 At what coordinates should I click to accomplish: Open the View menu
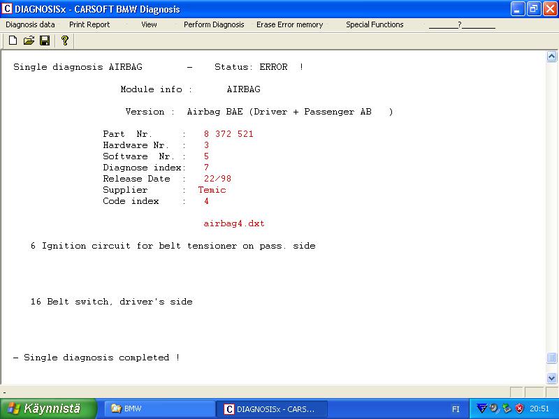click(149, 24)
